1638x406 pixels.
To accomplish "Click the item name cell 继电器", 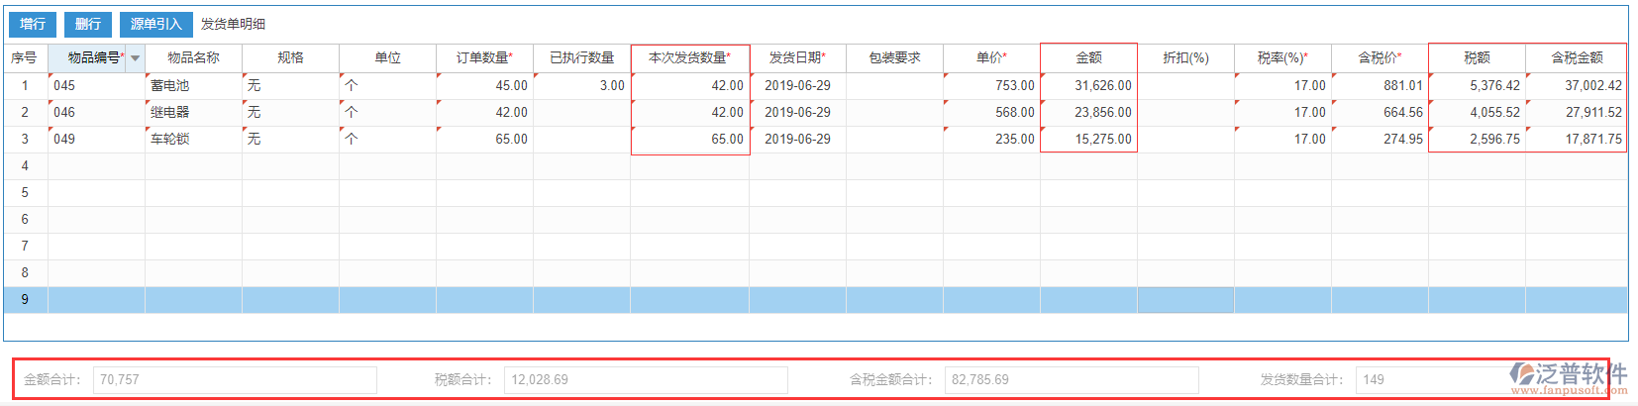I will (193, 113).
